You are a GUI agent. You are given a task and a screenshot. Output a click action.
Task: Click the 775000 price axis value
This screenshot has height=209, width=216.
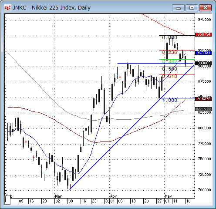(204, 144)
